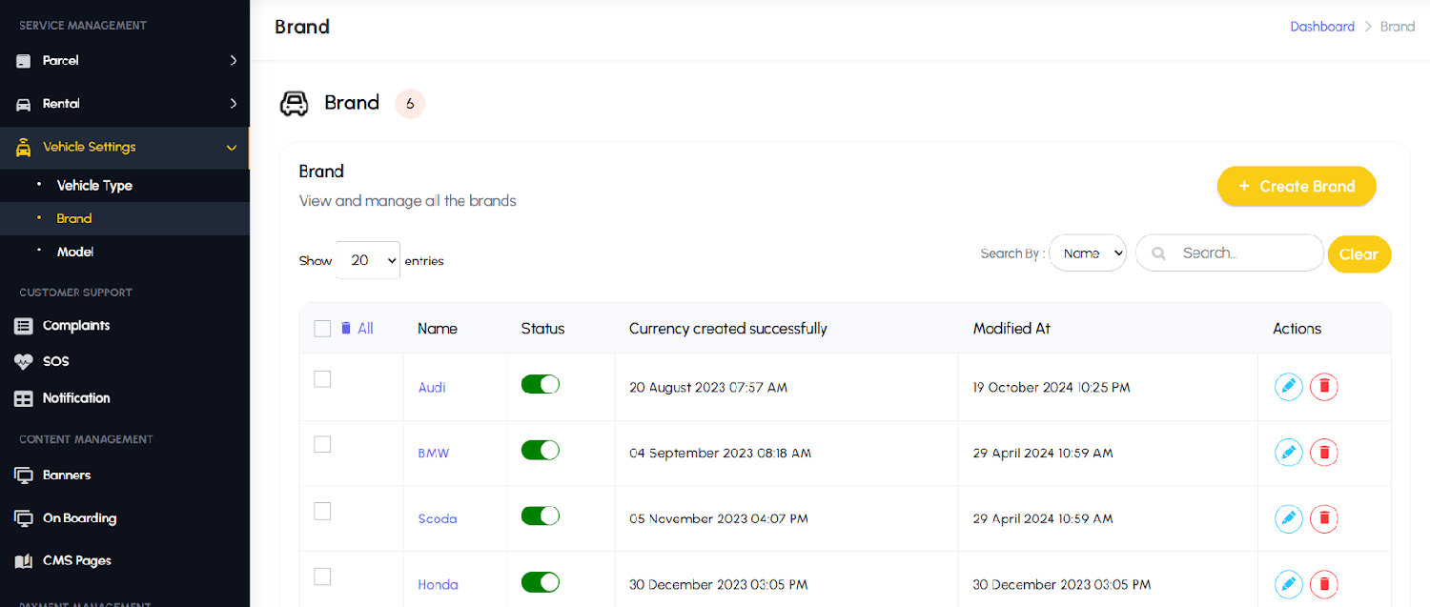Click the brand count badge showing 6
Screen dimensions: 1430x607
(410, 104)
